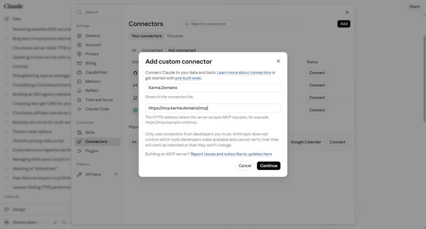Select the Not connected filter

tap(182, 50)
